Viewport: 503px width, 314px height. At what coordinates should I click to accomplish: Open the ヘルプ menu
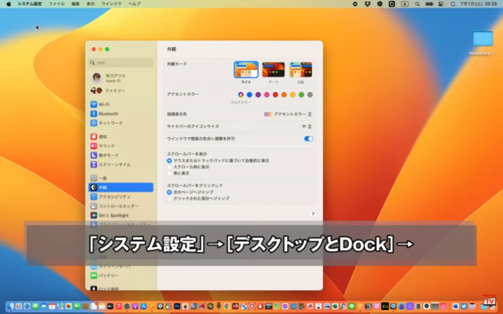pos(135,4)
